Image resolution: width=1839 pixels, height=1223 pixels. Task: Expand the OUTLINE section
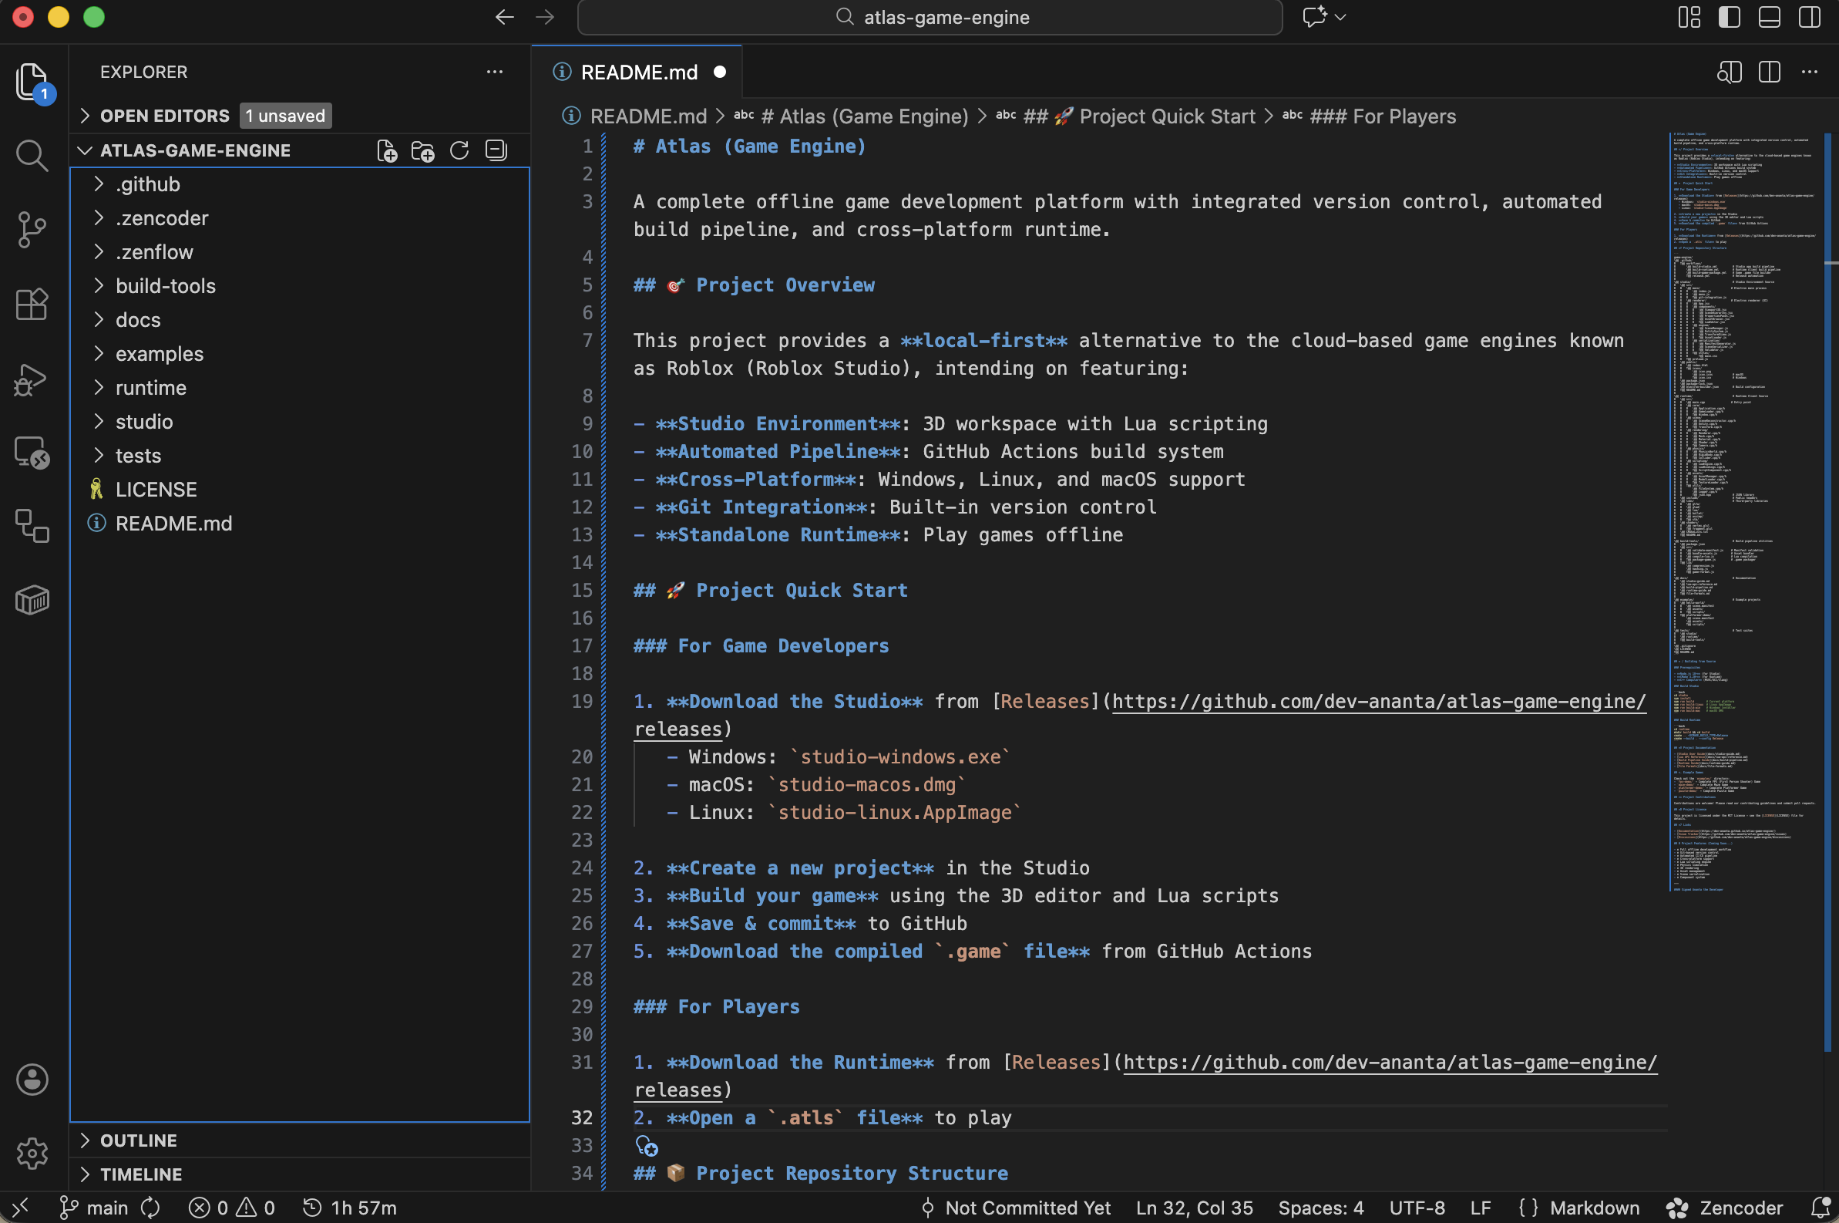[138, 1140]
